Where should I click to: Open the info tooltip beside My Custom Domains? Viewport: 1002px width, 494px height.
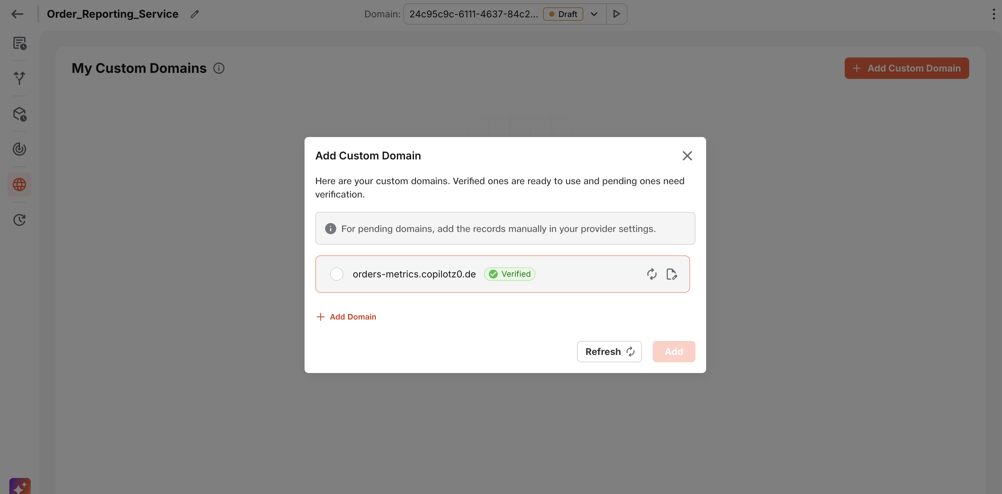point(219,68)
